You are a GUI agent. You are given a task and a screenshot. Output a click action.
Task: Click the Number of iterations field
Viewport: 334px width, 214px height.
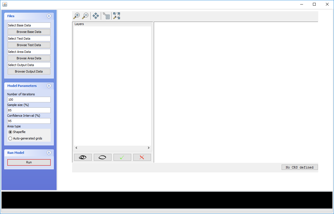[x=29, y=100]
